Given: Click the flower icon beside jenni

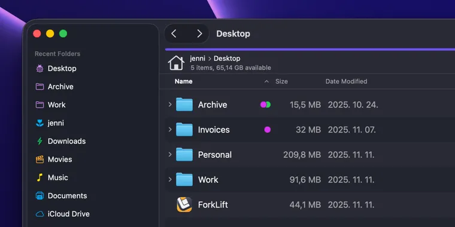Looking at the screenshot, I should click(x=40, y=123).
